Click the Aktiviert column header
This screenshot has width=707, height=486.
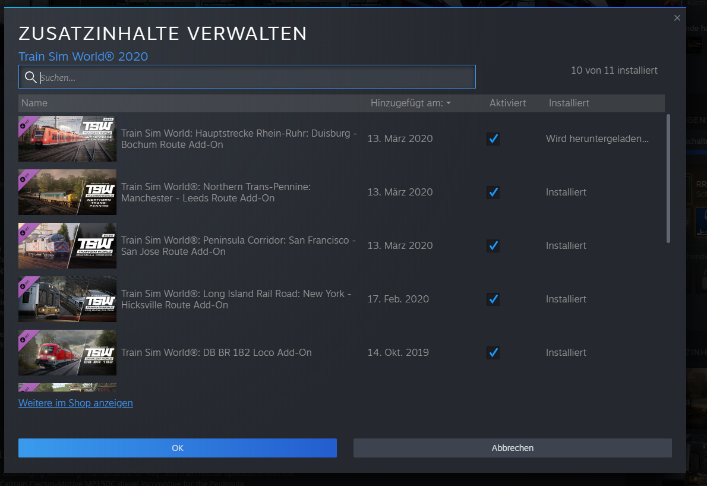[x=508, y=103]
